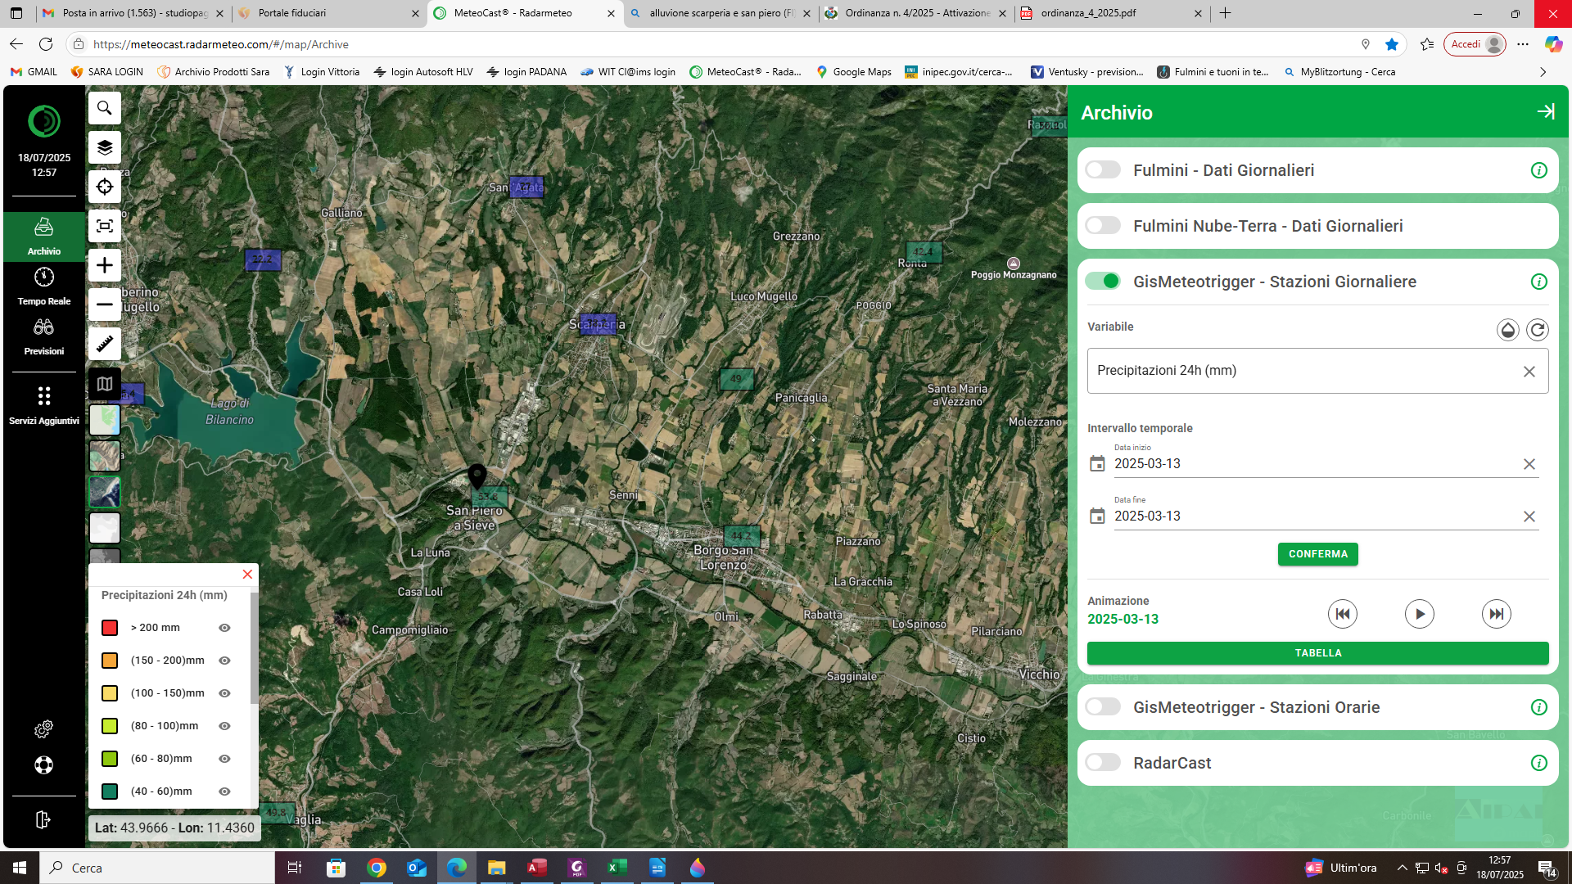
Task: Select the measure (ruler) tool
Action: click(104, 344)
